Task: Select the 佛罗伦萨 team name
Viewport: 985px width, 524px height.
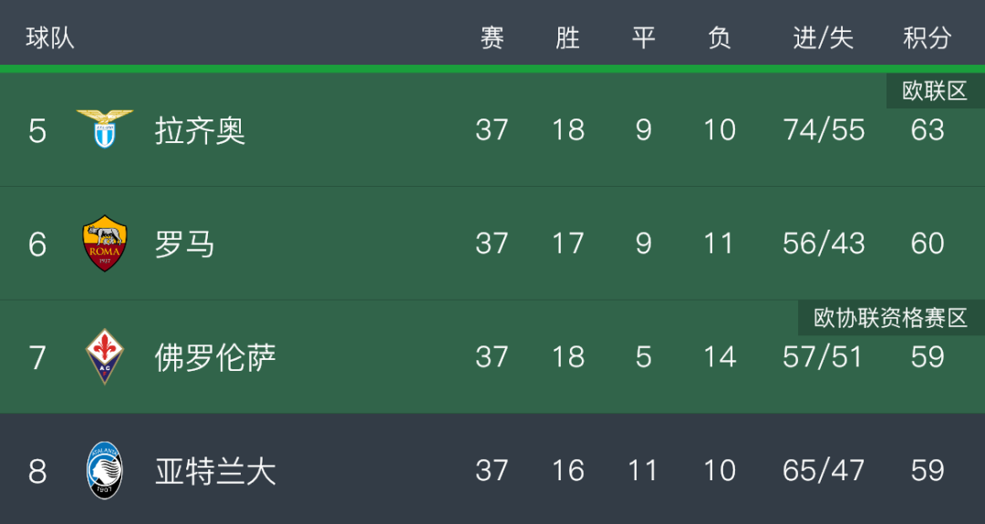Action: [215, 358]
